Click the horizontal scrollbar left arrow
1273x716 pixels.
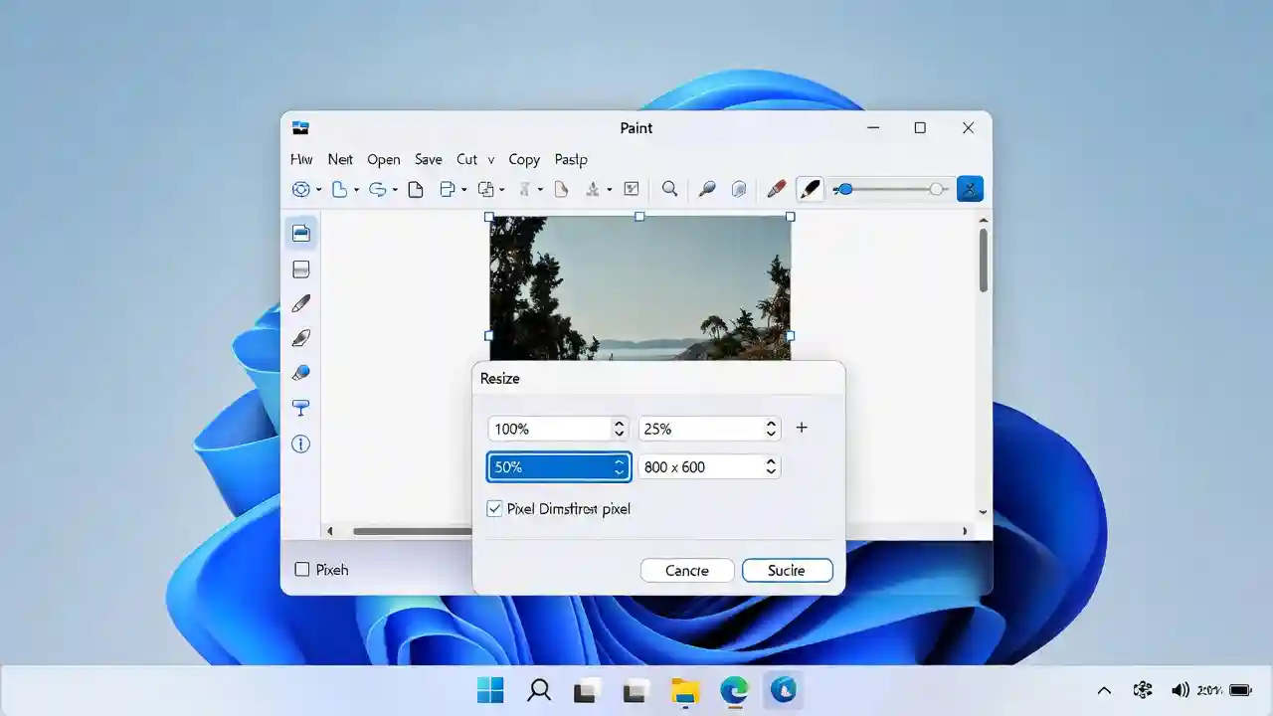pyautogui.click(x=330, y=531)
